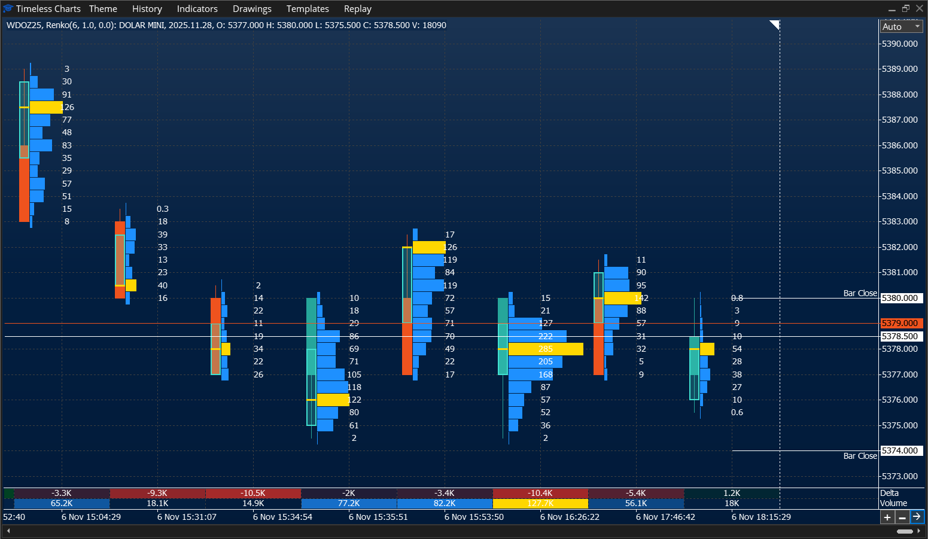Click the highlighted go-to-latest arrow icon
This screenshot has height=539, width=928.
tap(917, 516)
